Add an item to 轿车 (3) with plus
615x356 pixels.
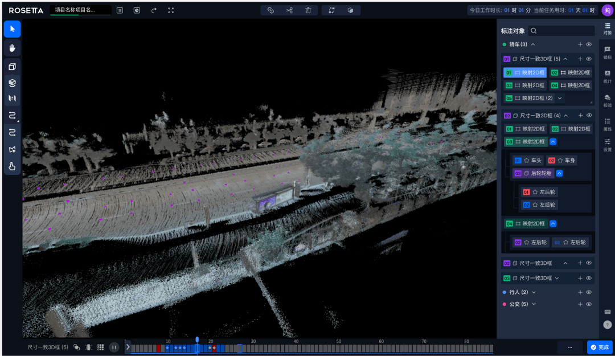tap(580, 44)
